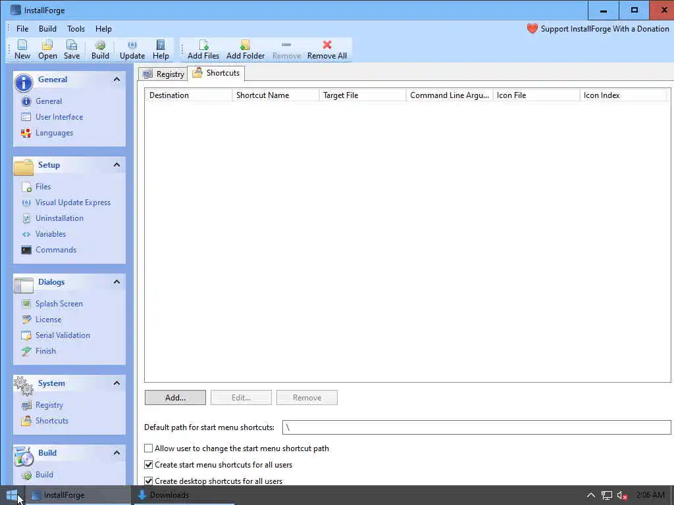The image size is (674, 505).
Task: Show hidden system tray icons
Action: click(591, 496)
